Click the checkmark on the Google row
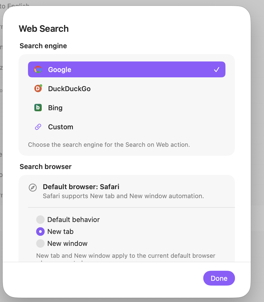This screenshot has height=302, width=264. pos(216,69)
